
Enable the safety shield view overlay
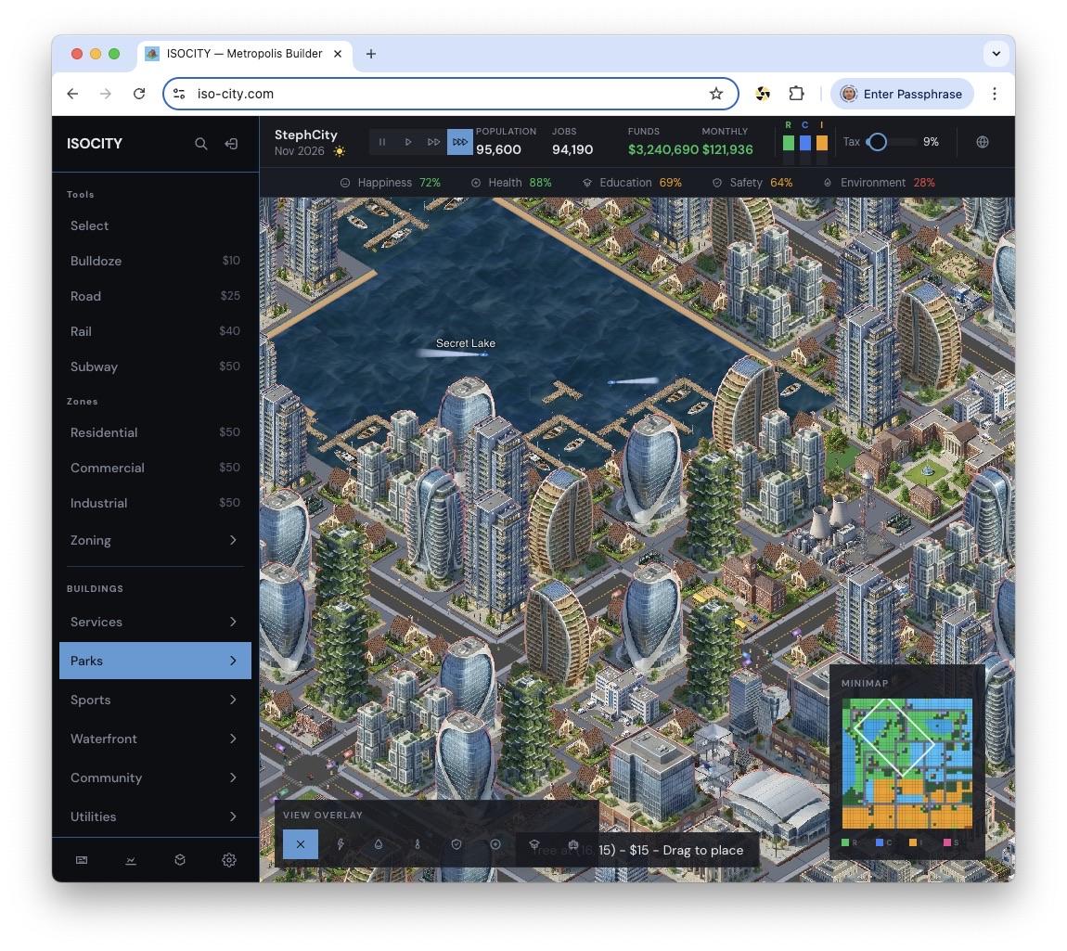(456, 844)
